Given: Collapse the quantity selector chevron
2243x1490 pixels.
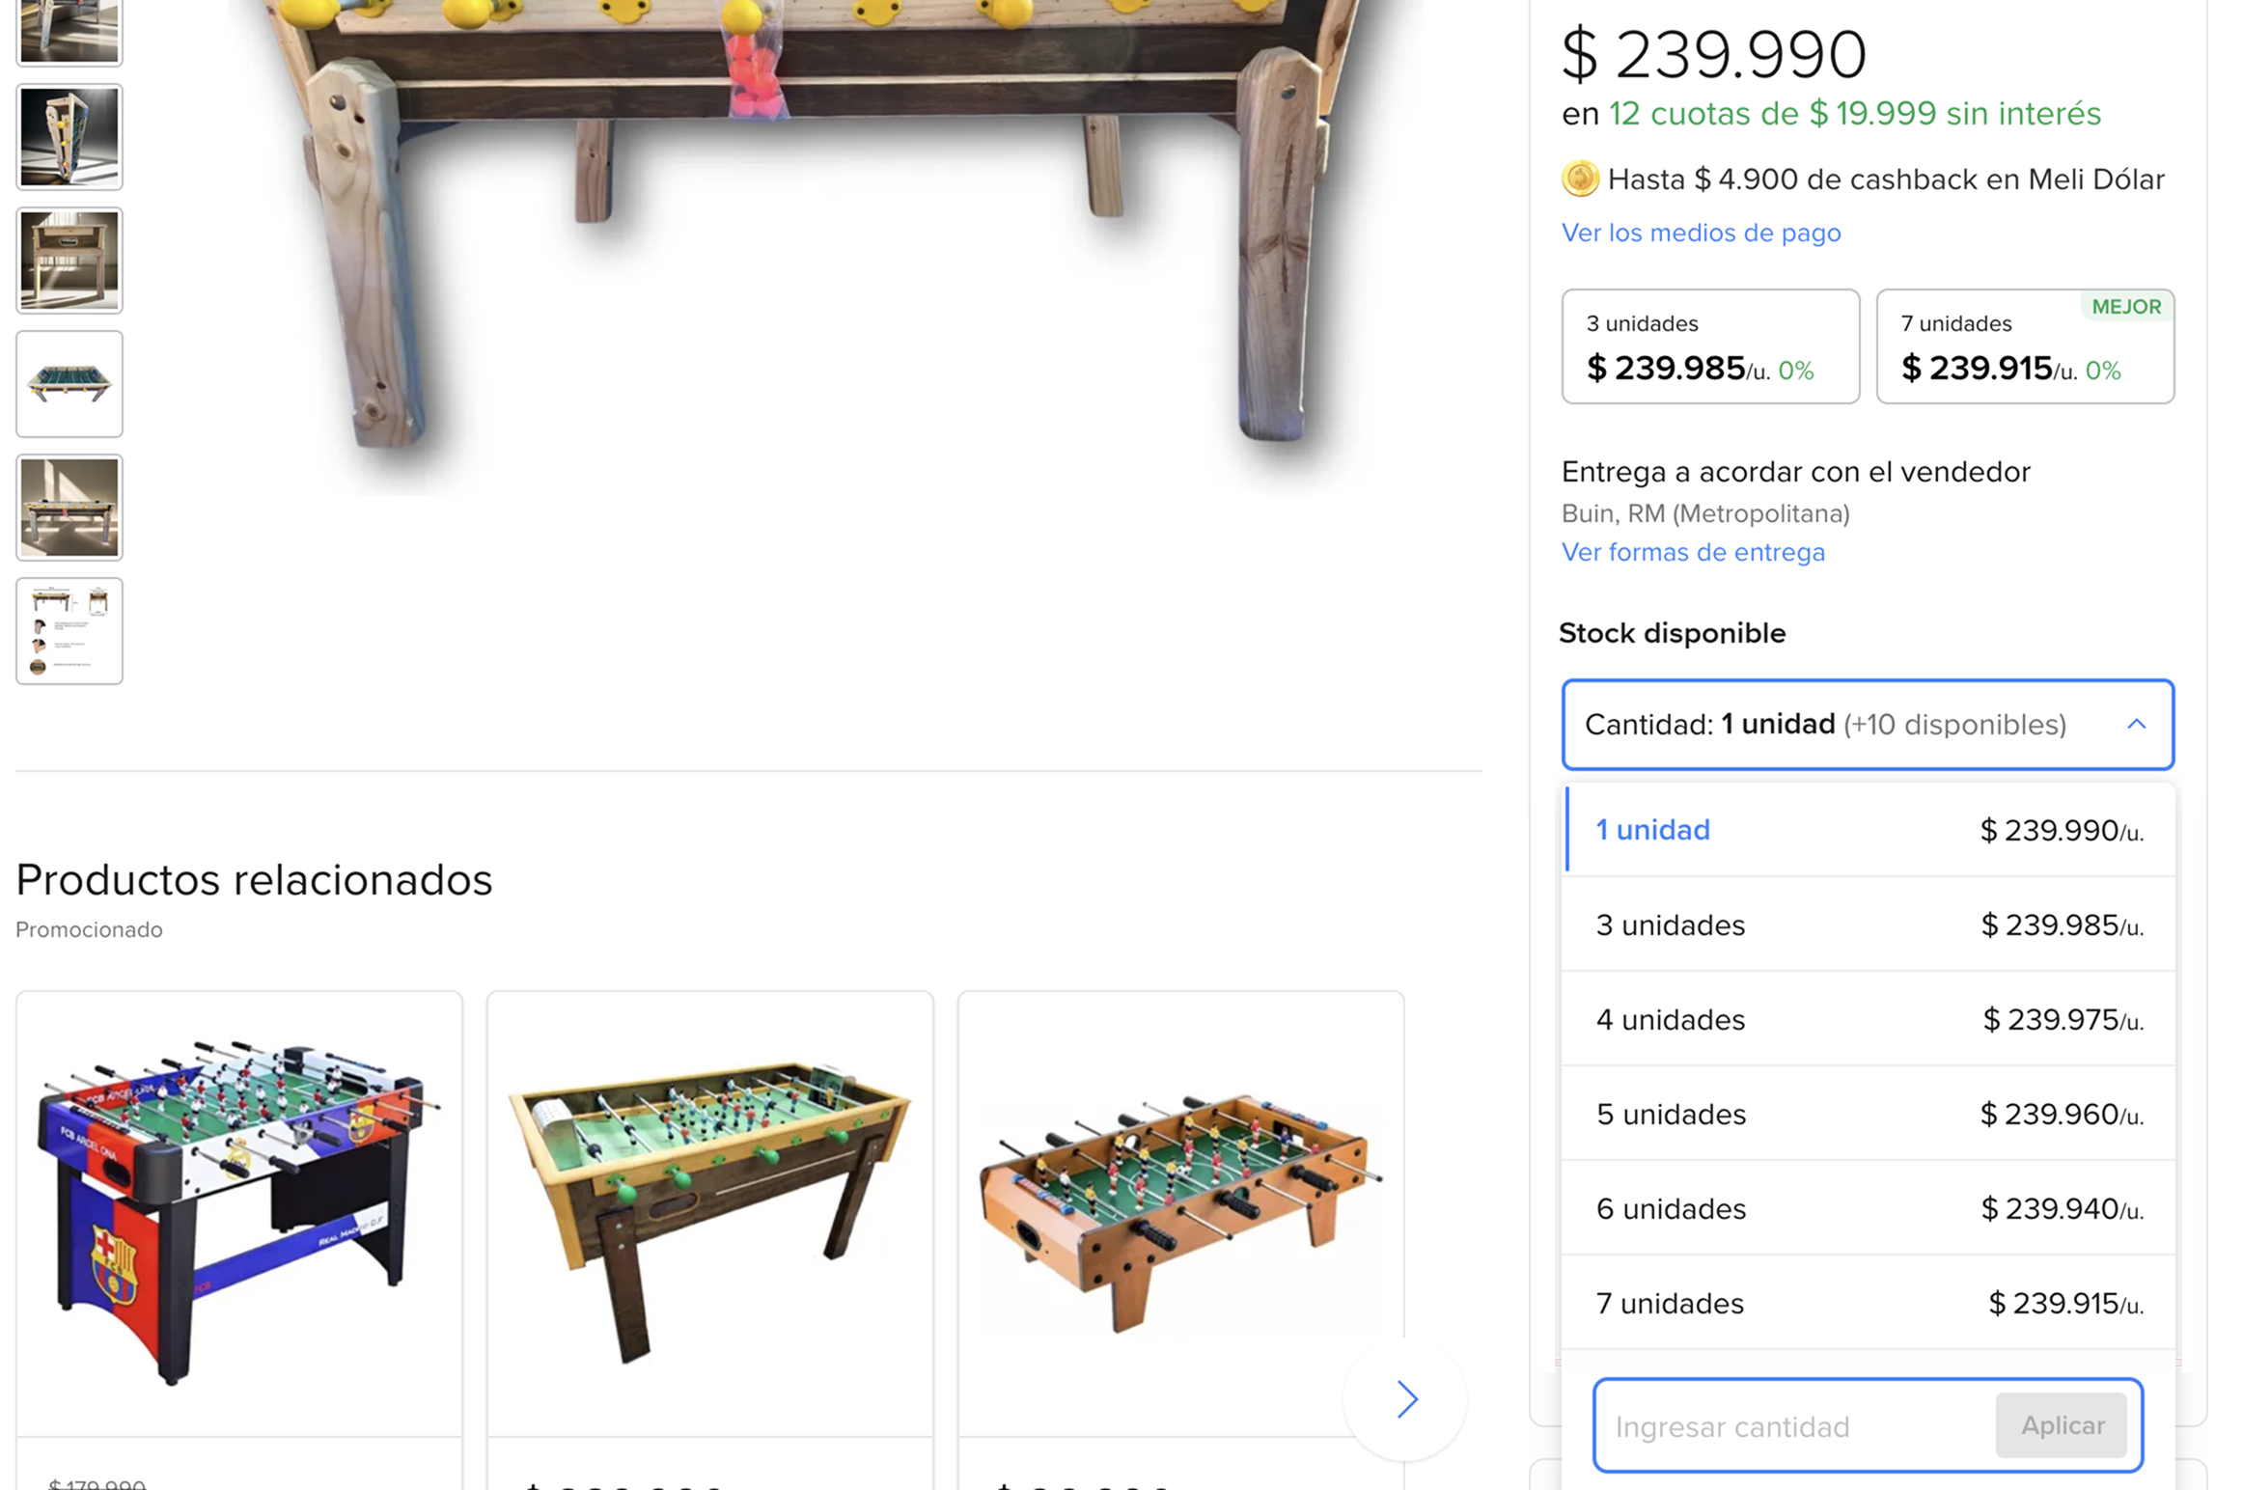Looking at the screenshot, I should point(2136,724).
